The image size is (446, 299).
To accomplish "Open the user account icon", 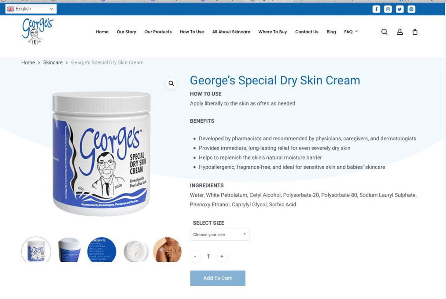I will (x=400, y=32).
